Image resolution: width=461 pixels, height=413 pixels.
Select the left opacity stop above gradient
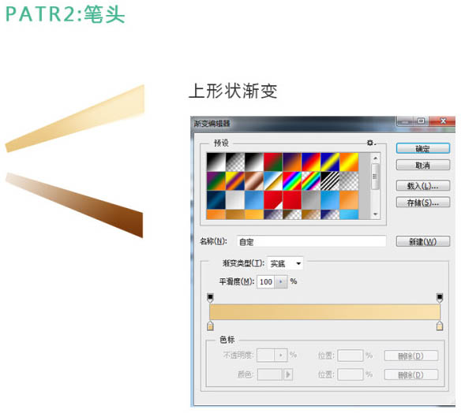[x=210, y=298]
